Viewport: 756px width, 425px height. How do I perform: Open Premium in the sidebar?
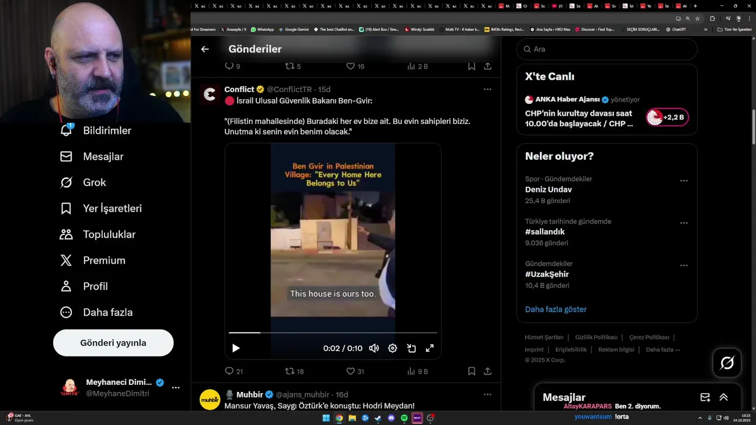click(x=93, y=260)
